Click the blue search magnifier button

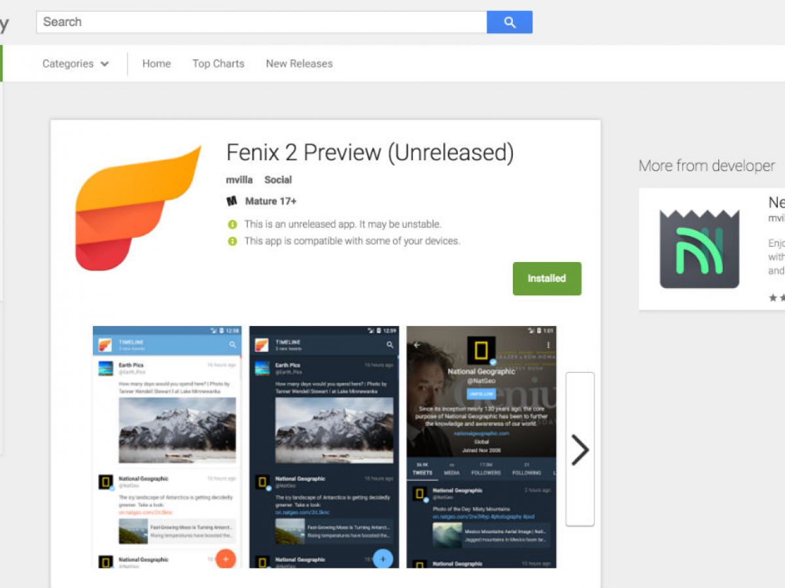pyautogui.click(x=510, y=22)
